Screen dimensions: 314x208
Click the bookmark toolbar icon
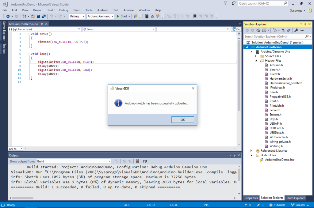pyautogui.click(x=195, y=16)
